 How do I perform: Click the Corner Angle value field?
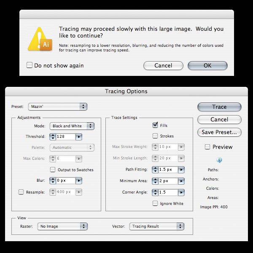(168, 192)
